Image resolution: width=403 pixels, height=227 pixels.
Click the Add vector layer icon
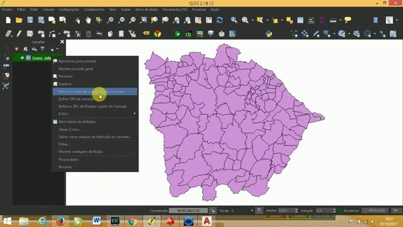pyautogui.click(x=294, y=33)
